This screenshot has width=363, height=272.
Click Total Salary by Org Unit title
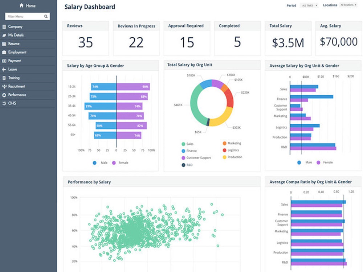tap(189, 65)
